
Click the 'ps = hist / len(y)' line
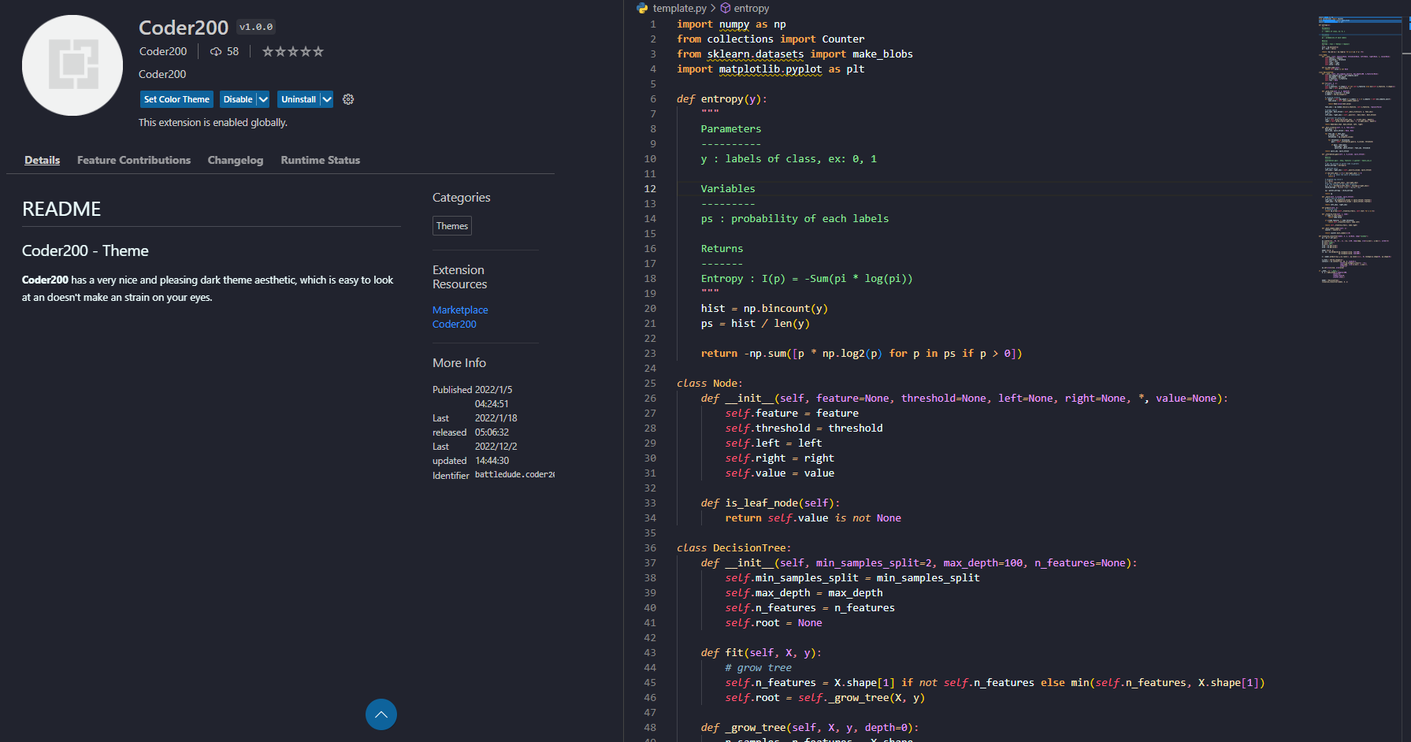click(x=756, y=324)
